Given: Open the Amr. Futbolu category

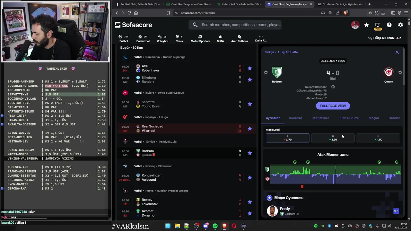Looking at the screenshot, I should click(x=240, y=39).
